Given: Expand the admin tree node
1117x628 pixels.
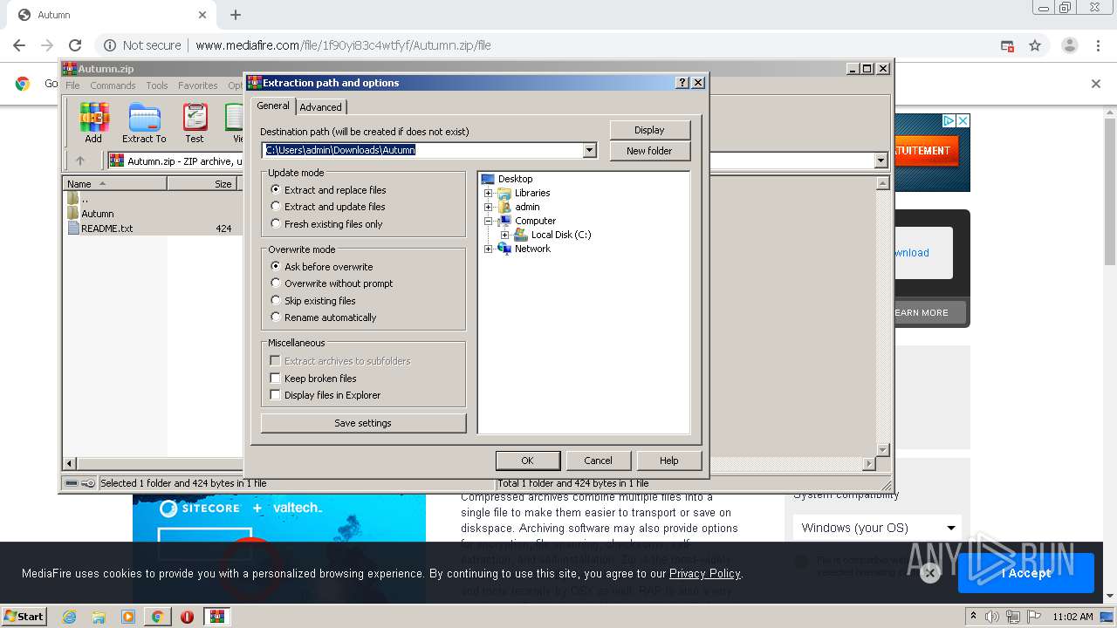Looking at the screenshot, I should 489,207.
